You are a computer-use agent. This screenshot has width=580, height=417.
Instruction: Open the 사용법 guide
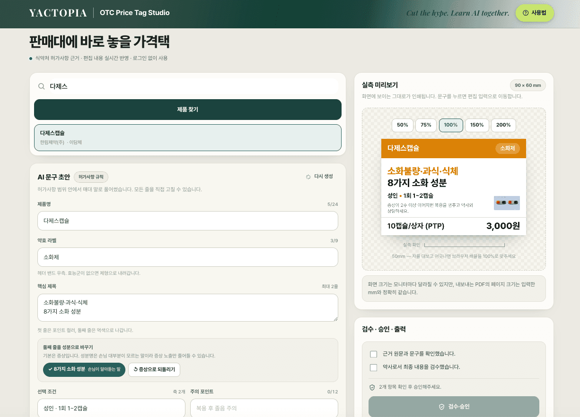(x=535, y=13)
